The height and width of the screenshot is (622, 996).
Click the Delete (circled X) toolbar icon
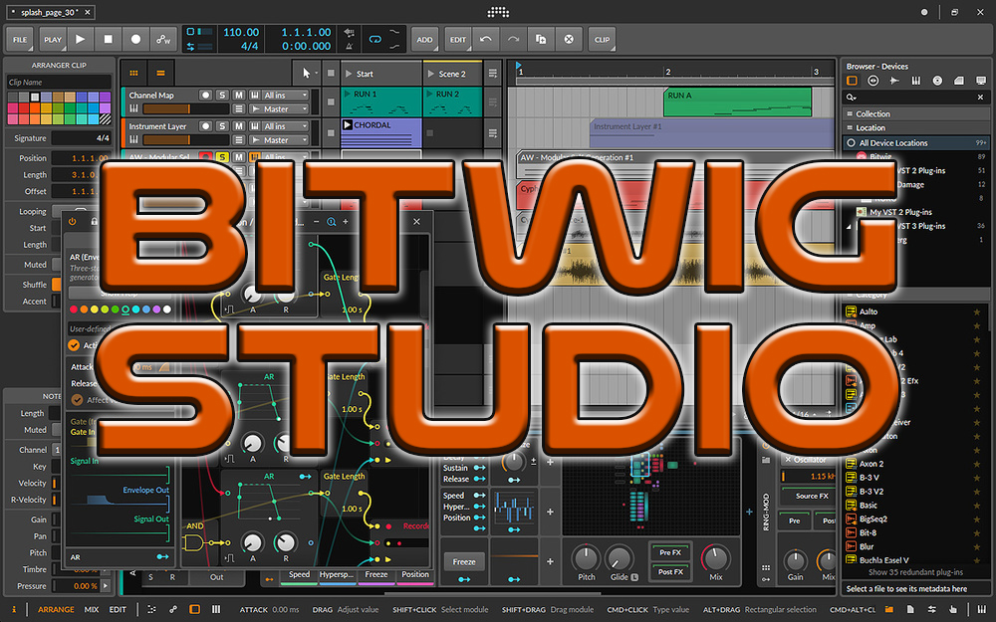(569, 40)
